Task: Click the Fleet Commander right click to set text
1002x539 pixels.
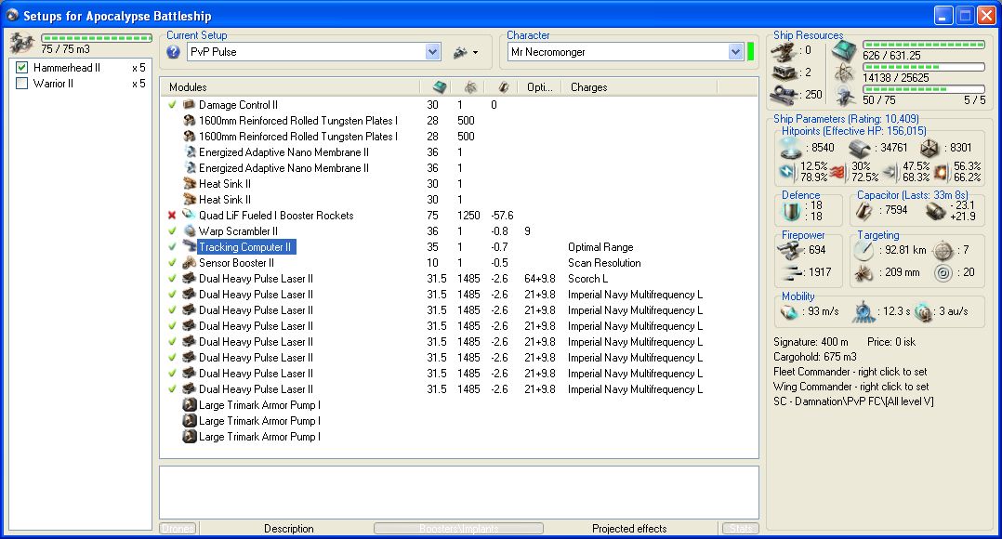Action: [850, 372]
